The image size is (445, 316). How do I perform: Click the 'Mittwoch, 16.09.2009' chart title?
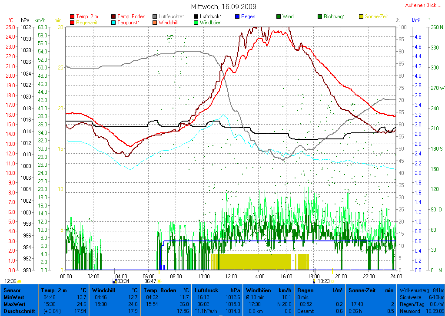point(223,7)
